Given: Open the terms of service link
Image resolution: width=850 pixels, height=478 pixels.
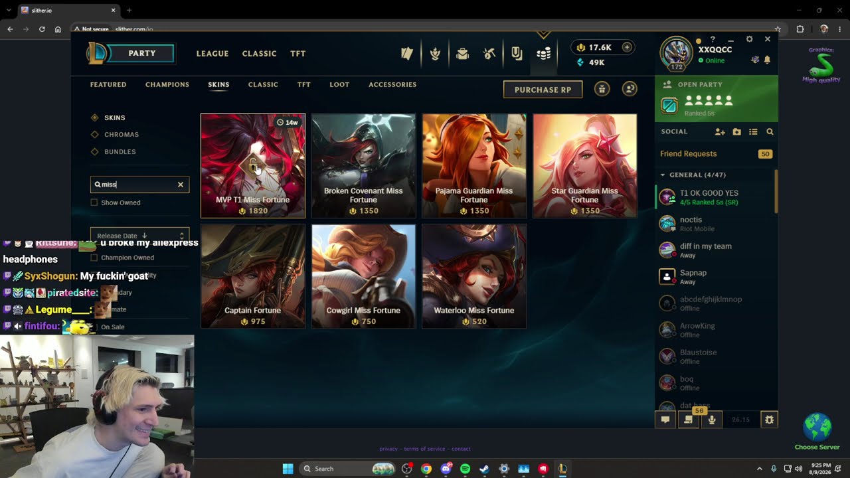Looking at the screenshot, I should coord(424,449).
